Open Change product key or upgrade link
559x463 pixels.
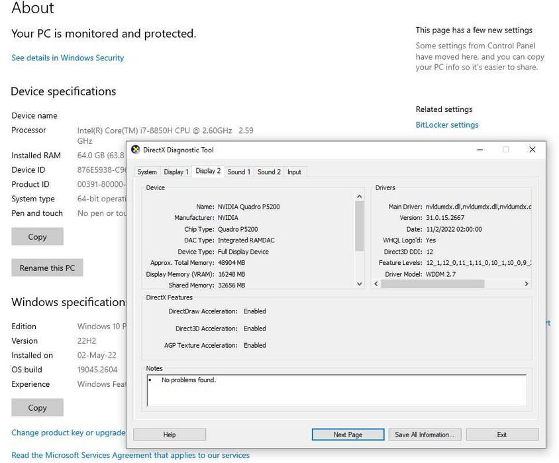68,433
